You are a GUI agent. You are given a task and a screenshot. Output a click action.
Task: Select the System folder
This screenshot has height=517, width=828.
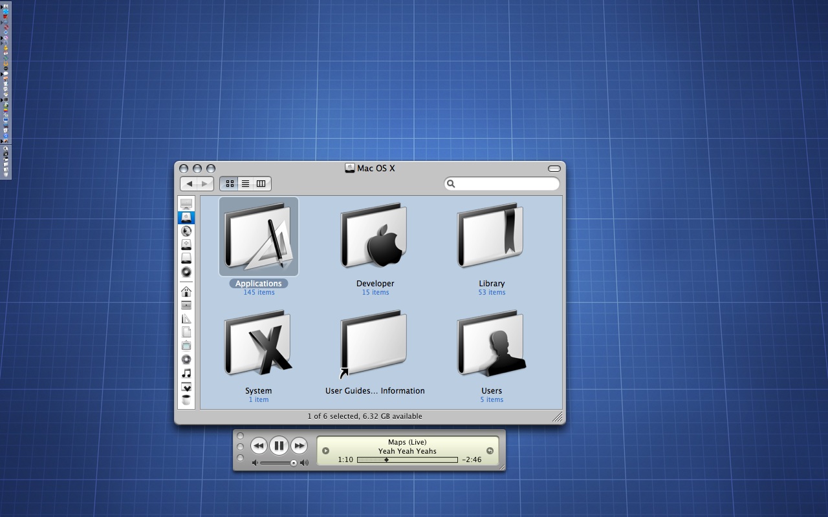pyautogui.click(x=259, y=344)
